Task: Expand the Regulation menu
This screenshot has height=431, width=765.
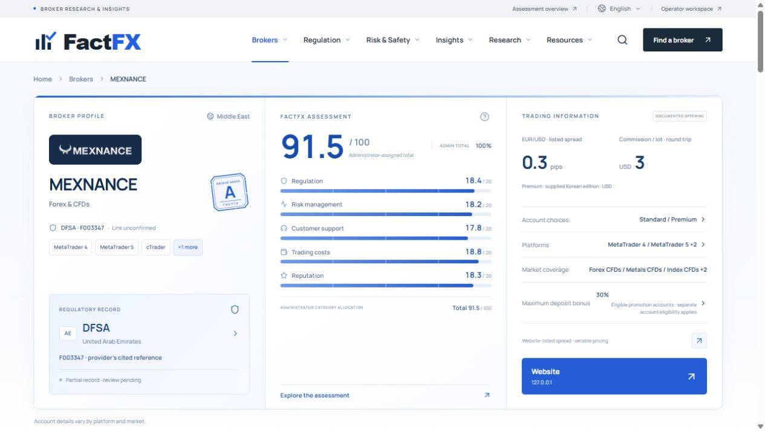Action: 327,40
